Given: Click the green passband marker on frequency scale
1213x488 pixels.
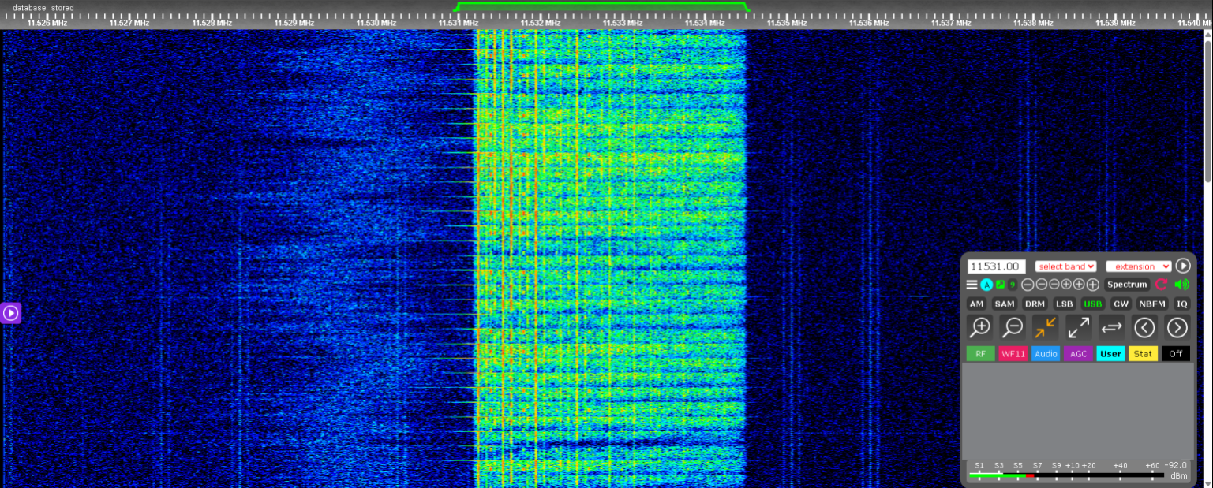Looking at the screenshot, I should (601, 6).
